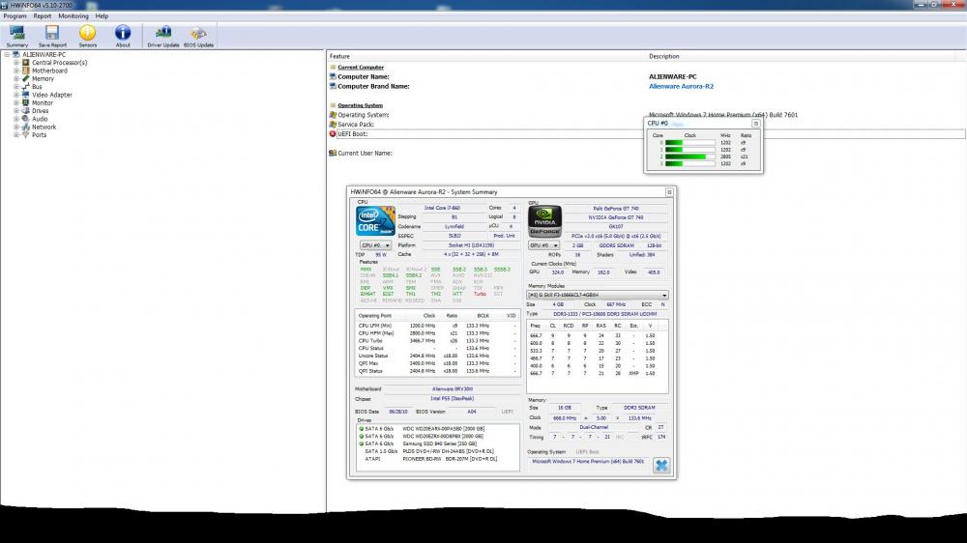The image size is (967, 543).
Task: Close System Summary with blue X button
Action: click(x=661, y=466)
